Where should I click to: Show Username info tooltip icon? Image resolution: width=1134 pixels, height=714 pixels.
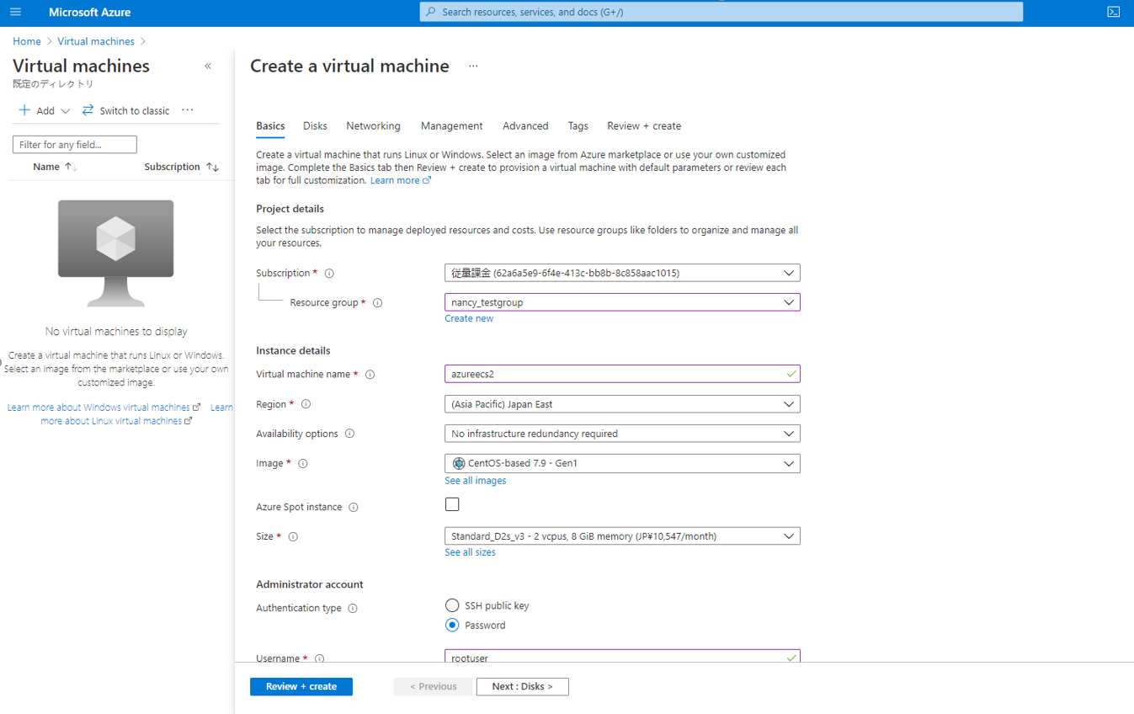[319, 658]
